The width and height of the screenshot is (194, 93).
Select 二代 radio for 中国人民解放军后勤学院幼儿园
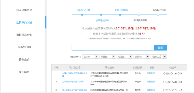coord(172,73)
